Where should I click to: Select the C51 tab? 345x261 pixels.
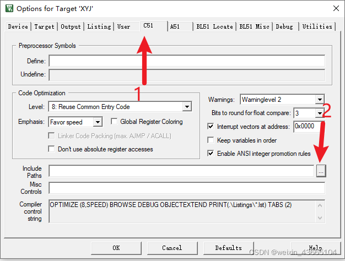[x=153, y=26]
